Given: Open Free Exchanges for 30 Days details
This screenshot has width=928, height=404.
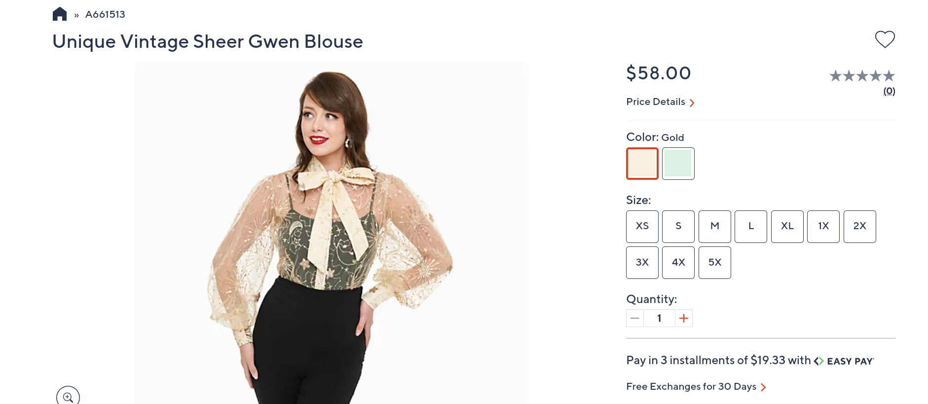Looking at the screenshot, I should coord(696,387).
